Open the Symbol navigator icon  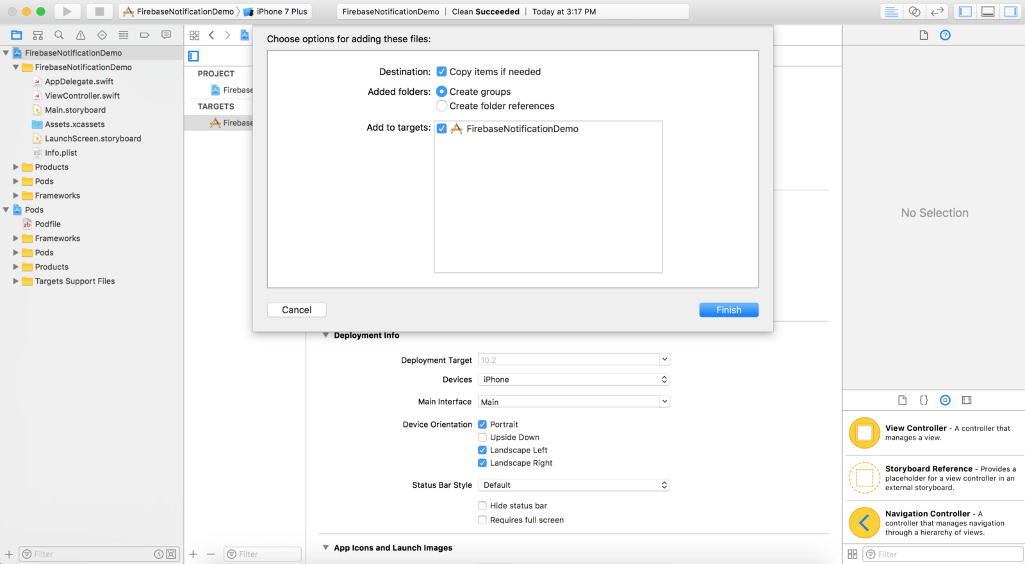click(x=38, y=35)
